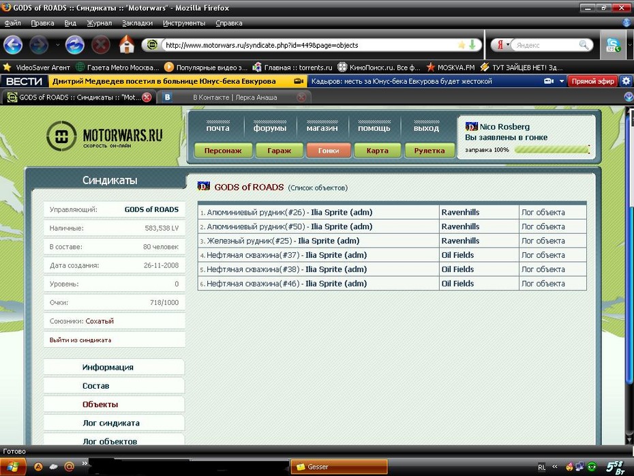634x476 pixels.
Task: Click the site identity icon in address bar
Action: [152, 45]
